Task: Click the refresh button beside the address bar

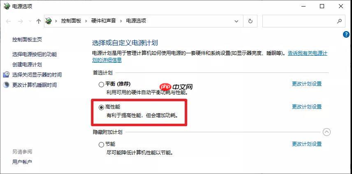Action: [250, 21]
